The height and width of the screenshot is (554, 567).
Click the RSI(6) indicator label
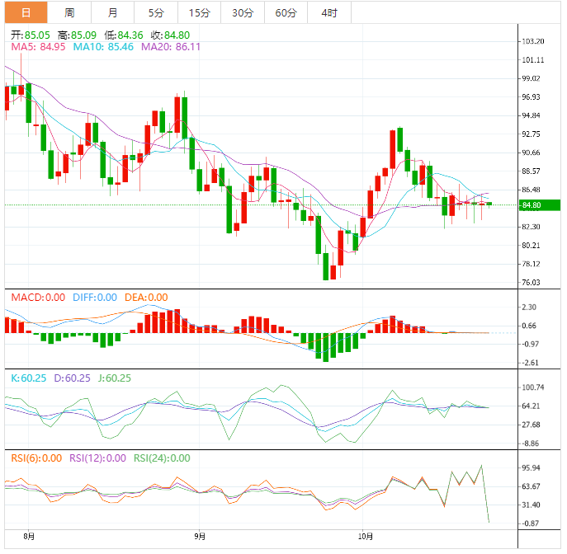click(x=36, y=458)
